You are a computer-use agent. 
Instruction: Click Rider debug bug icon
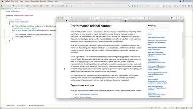pyautogui.click(x=164, y=6)
